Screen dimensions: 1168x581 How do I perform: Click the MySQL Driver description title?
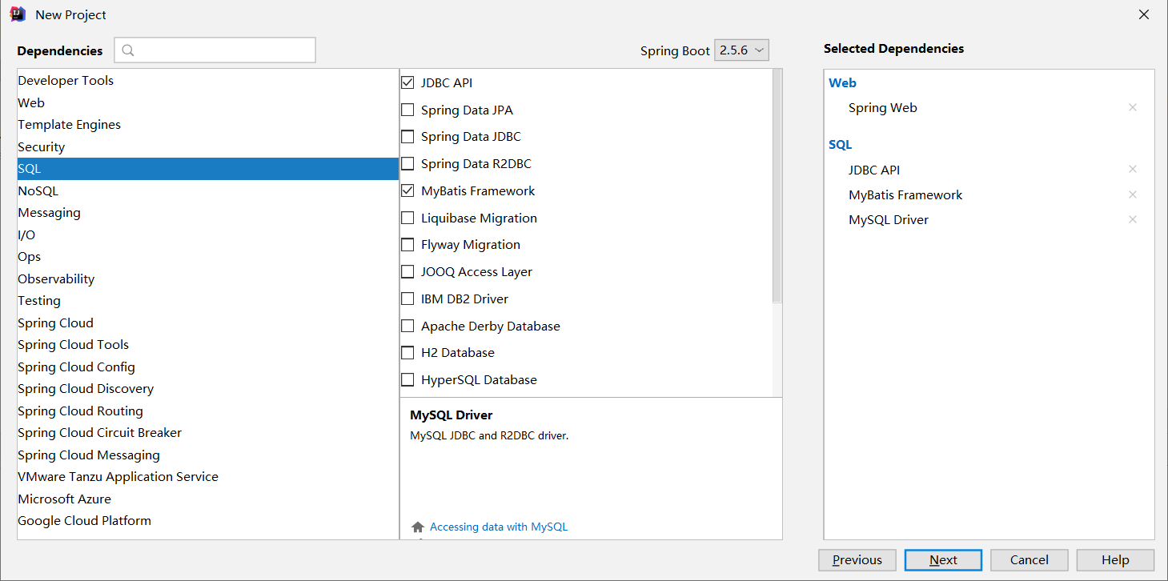click(x=452, y=415)
